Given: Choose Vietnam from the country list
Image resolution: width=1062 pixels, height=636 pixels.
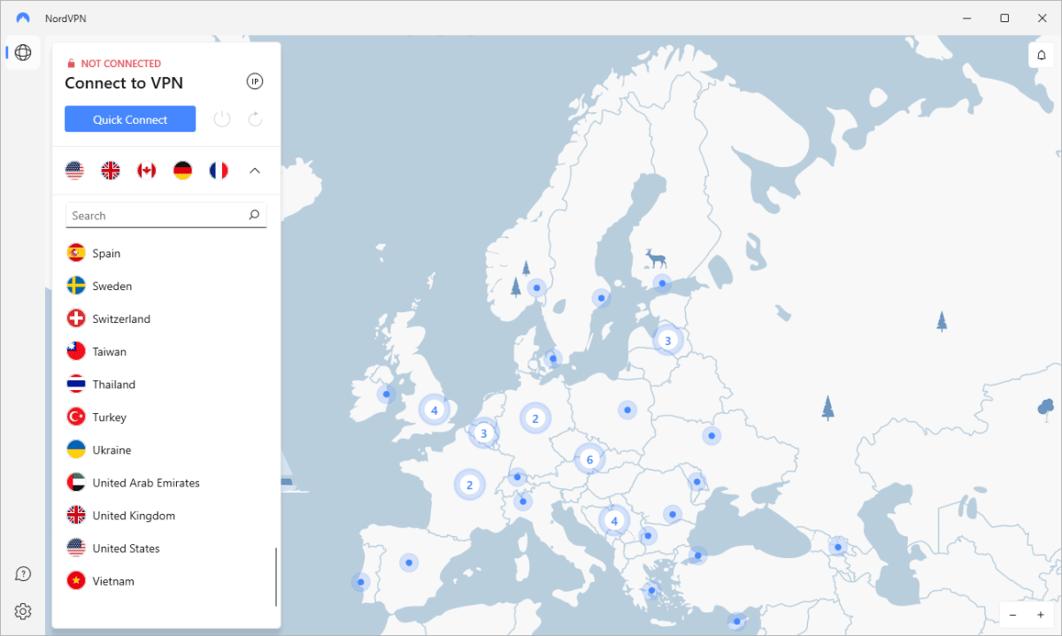Looking at the screenshot, I should click(113, 581).
